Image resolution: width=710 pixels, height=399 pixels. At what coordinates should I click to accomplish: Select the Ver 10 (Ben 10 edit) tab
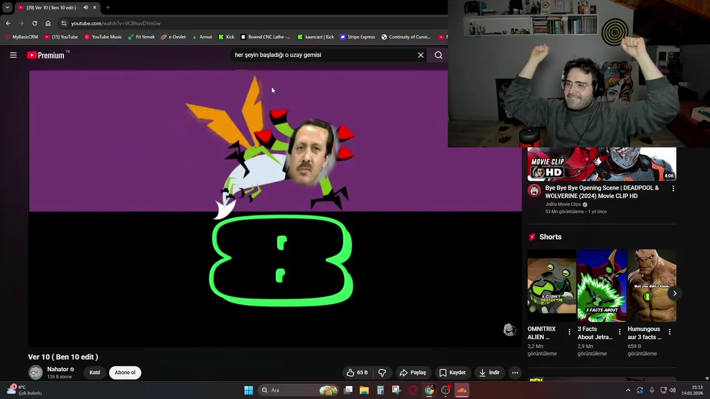pos(57,8)
